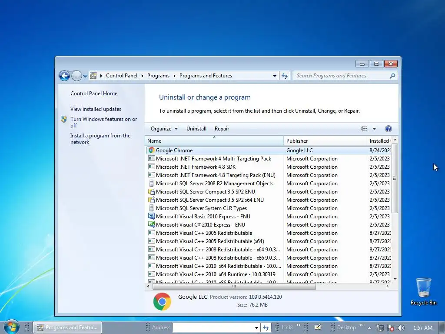Expand the Desktop toolbar chevron

(x=361, y=325)
